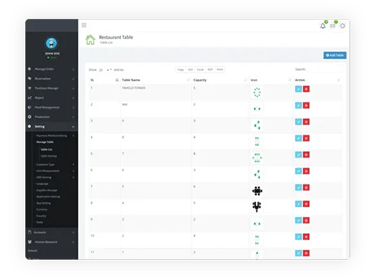Sort by the SL column header

click(104, 80)
